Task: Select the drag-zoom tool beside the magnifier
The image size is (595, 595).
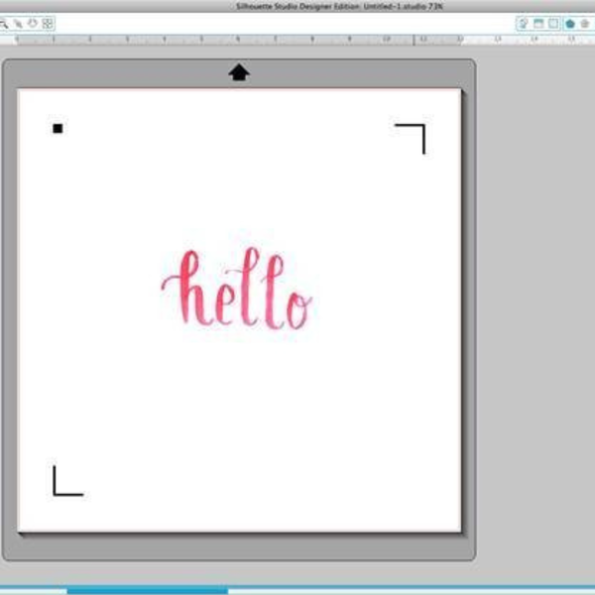Action: click(18, 22)
